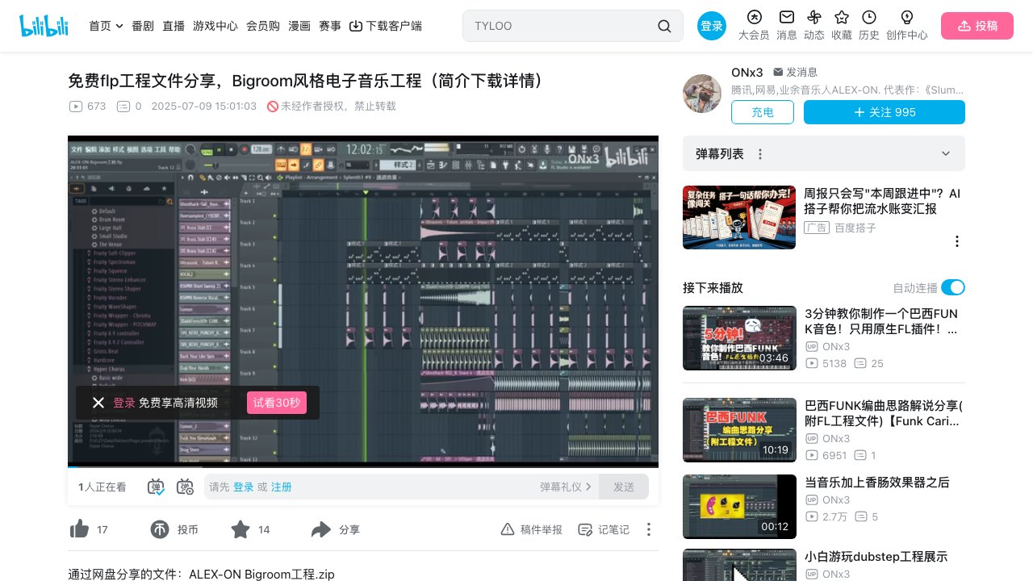The image size is (1033, 581).
Task: Open the 百度搭子 ad thumbnail
Action: [x=739, y=217]
